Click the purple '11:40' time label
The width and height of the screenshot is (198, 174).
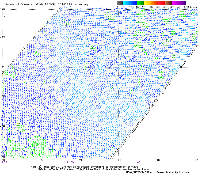pos(137,162)
